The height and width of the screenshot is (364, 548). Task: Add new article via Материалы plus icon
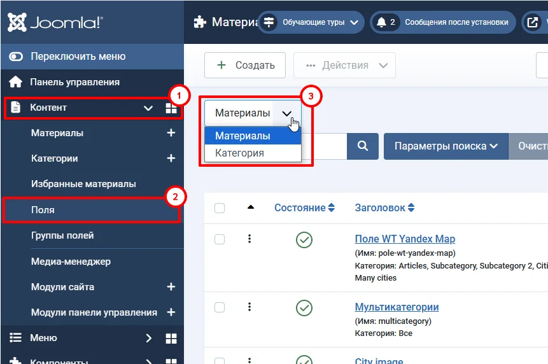coord(171,133)
